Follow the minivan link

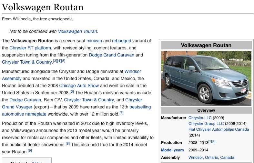pos(94,41)
